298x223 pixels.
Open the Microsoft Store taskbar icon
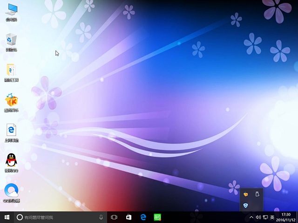129,217
